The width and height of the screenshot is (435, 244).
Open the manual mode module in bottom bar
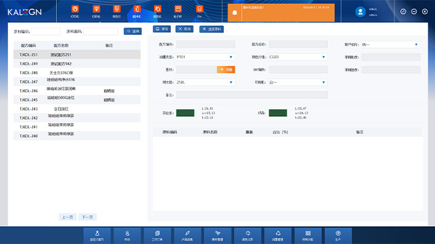pyautogui.click(x=127, y=235)
